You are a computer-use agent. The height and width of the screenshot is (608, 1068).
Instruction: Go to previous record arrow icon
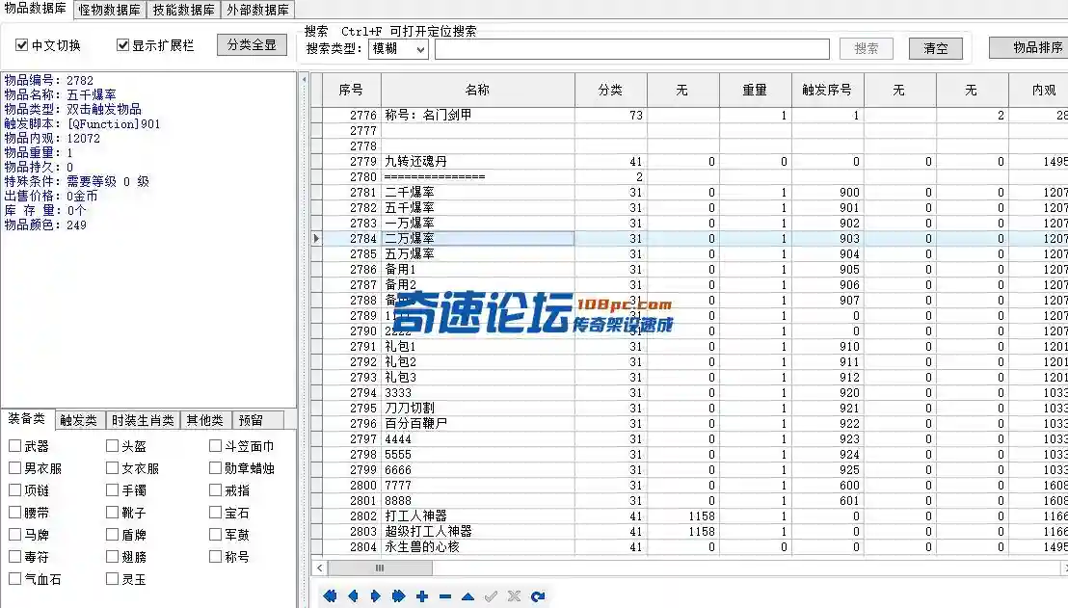pyautogui.click(x=353, y=596)
